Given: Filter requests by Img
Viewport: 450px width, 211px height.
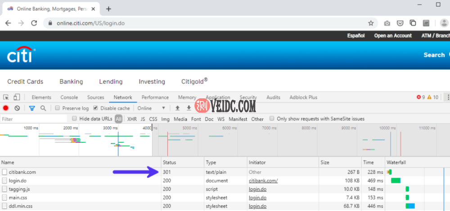Looking at the screenshot, I should click(165, 119).
